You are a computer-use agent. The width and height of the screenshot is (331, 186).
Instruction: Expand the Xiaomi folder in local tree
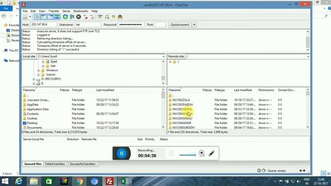pyautogui.click(x=38, y=74)
